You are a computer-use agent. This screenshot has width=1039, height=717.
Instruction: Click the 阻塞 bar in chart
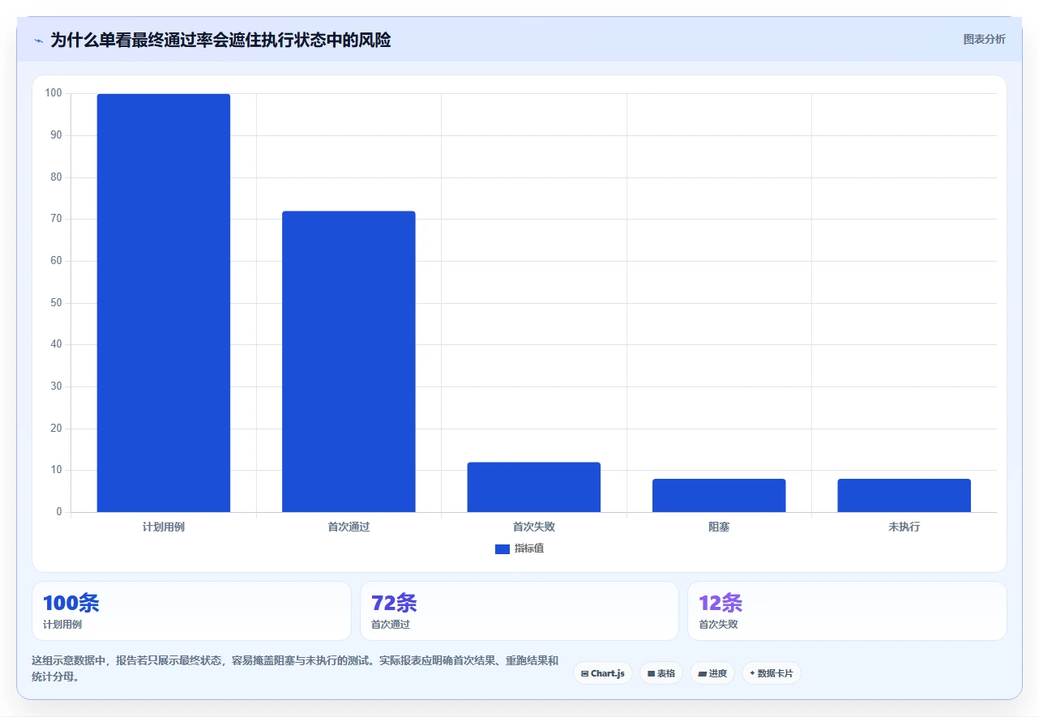tap(719, 495)
